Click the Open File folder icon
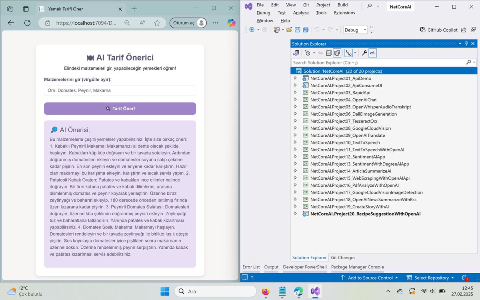 click(x=289, y=30)
